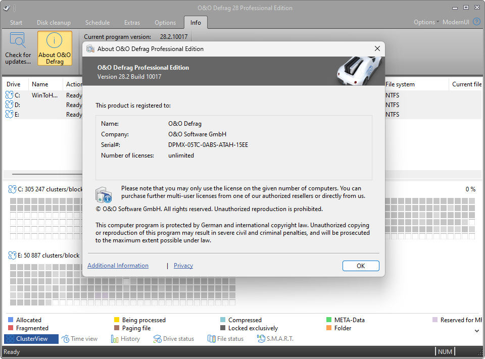This screenshot has width=485, height=359.
Task: Click the Allocated blue color swatch
Action: coord(11,320)
